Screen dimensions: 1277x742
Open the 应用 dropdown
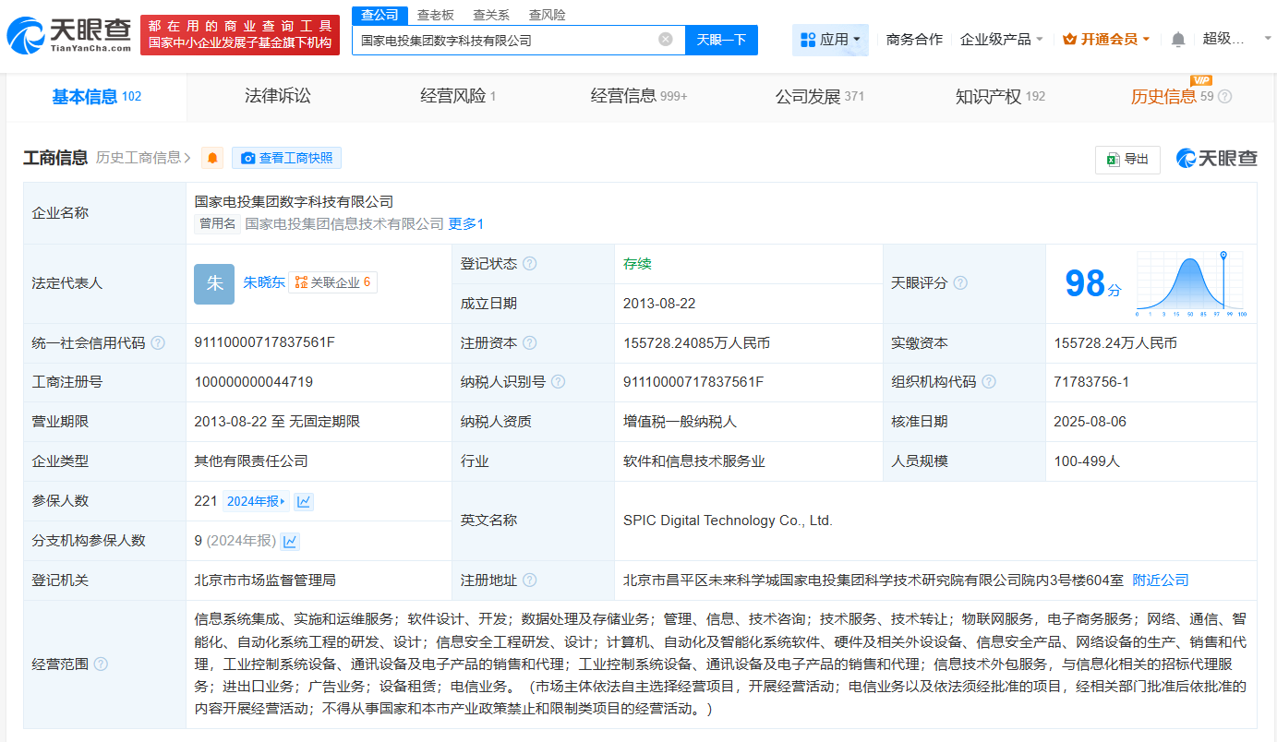830,40
